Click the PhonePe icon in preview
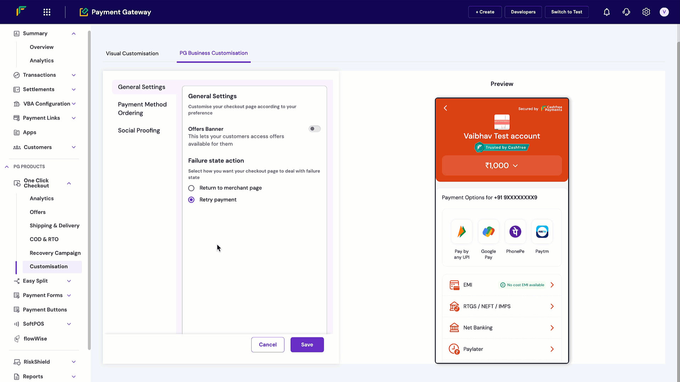The width and height of the screenshot is (680, 382). tap(515, 232)
